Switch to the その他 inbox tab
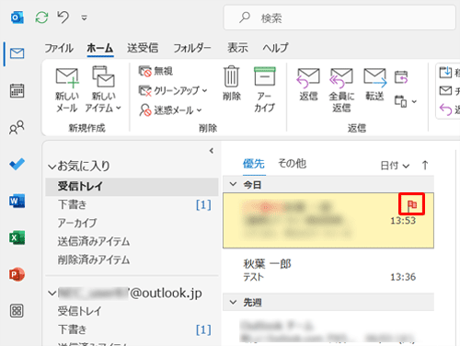 [x=292, y=164]
